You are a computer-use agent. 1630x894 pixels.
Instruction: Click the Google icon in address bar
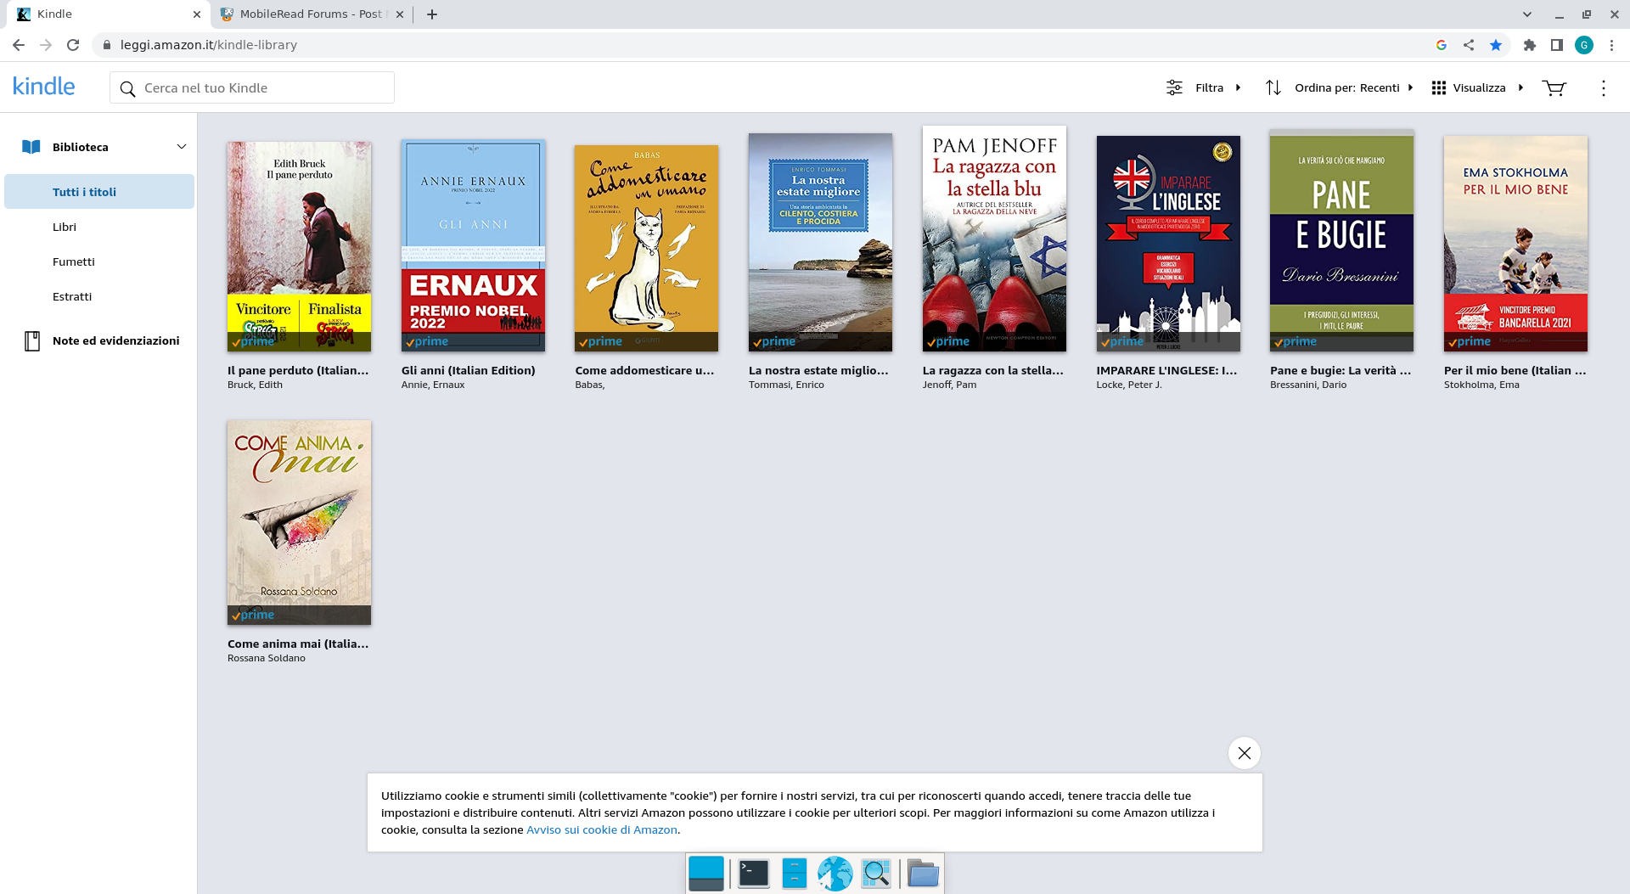pos(1442,45)
